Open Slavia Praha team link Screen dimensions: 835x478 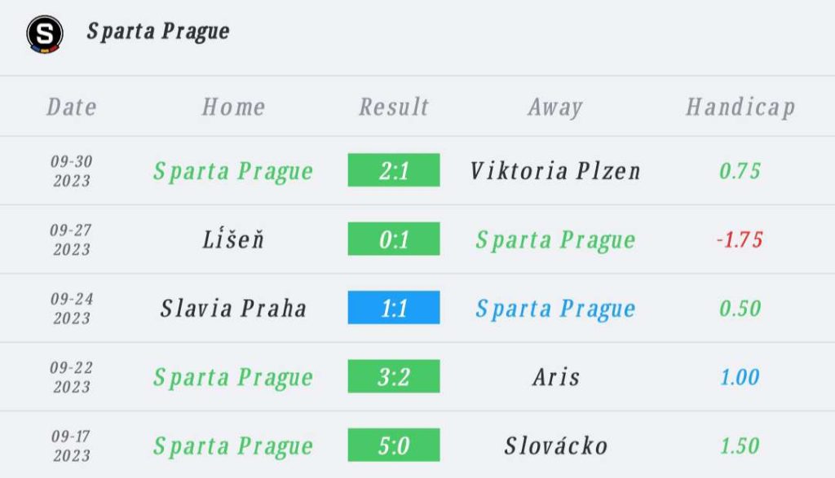tap(233, 308)
